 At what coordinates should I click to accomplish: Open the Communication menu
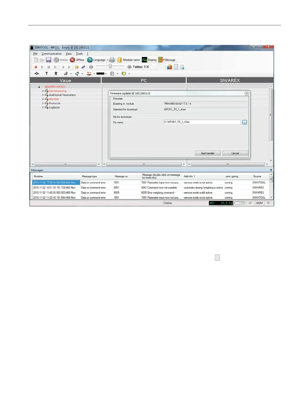click(x=51, y=54)
